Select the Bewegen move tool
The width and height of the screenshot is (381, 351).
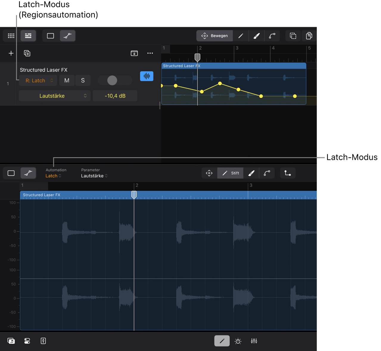coord(215,36)
